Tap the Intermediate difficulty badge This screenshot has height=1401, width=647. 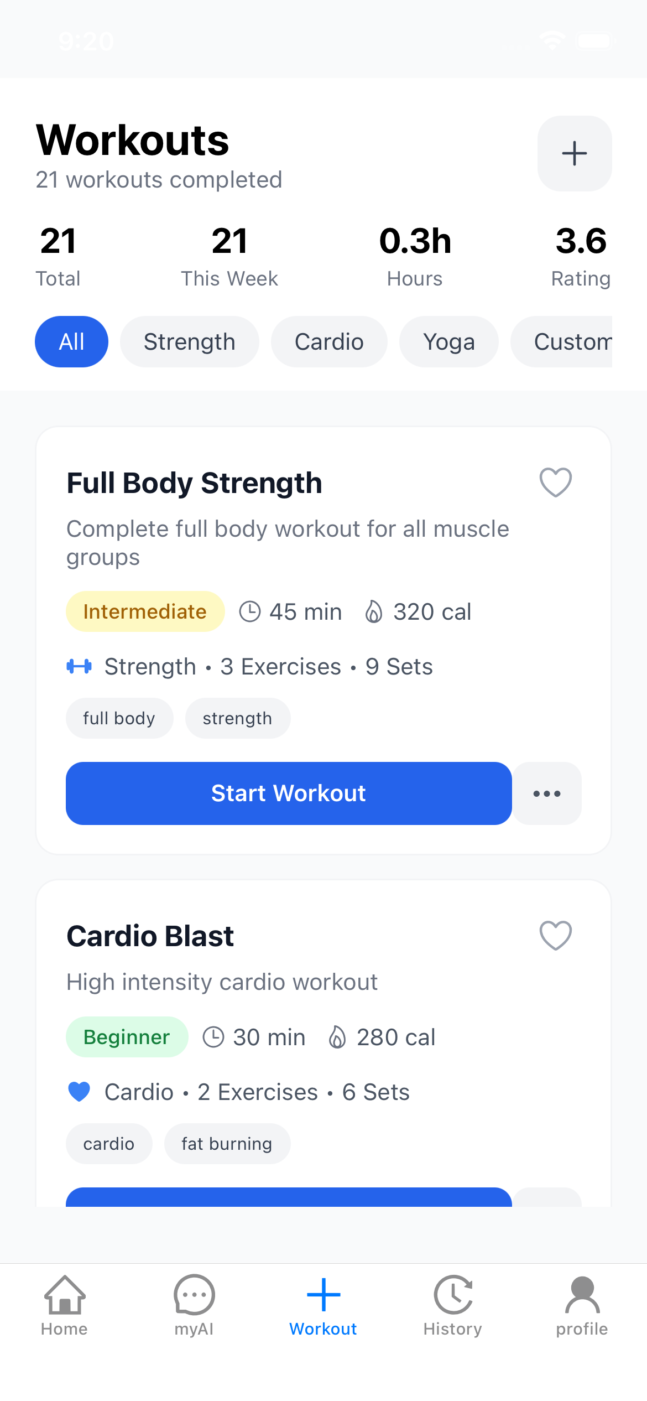(x=145, y=611)
